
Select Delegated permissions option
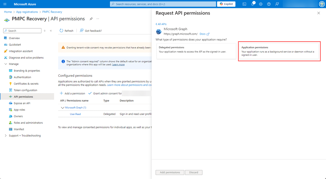[196, 51]
